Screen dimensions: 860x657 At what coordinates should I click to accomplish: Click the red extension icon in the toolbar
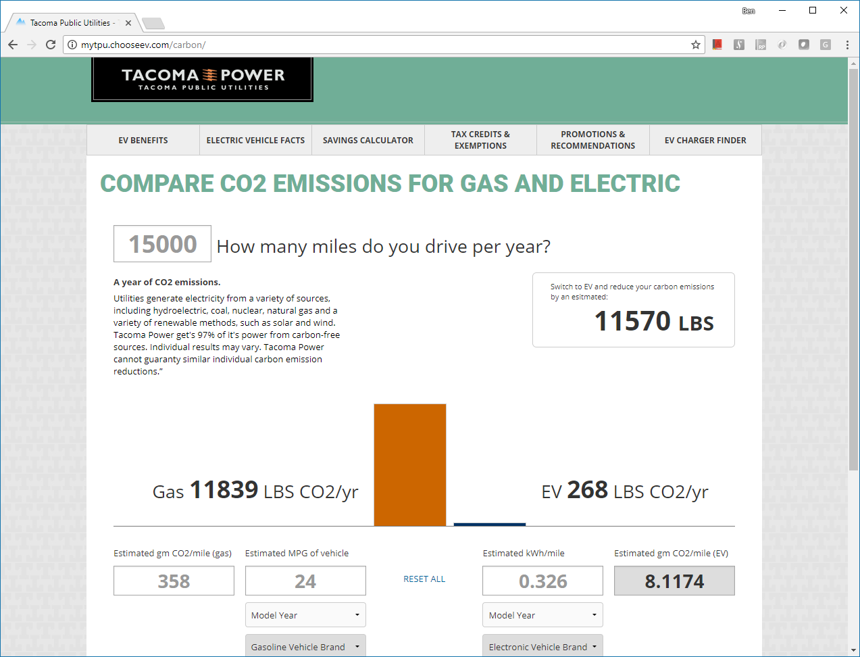[717, 45]
